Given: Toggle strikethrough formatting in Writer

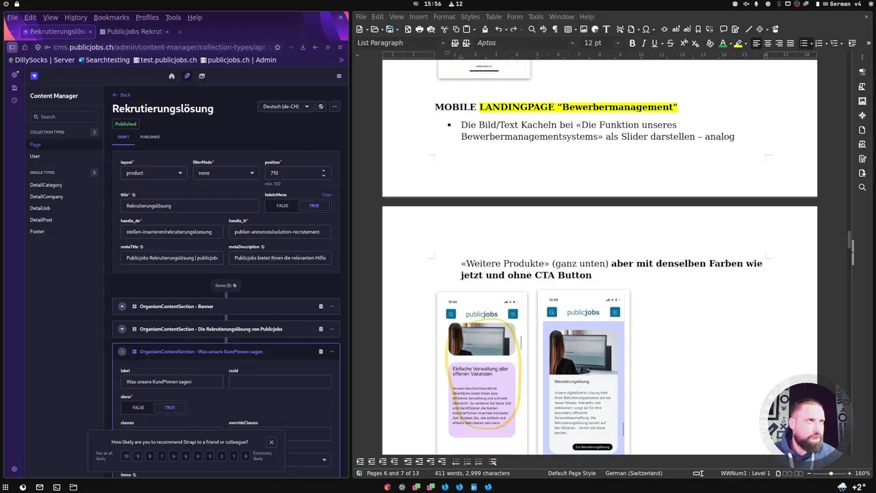Looking at the screenshot, I should (670, 43).
